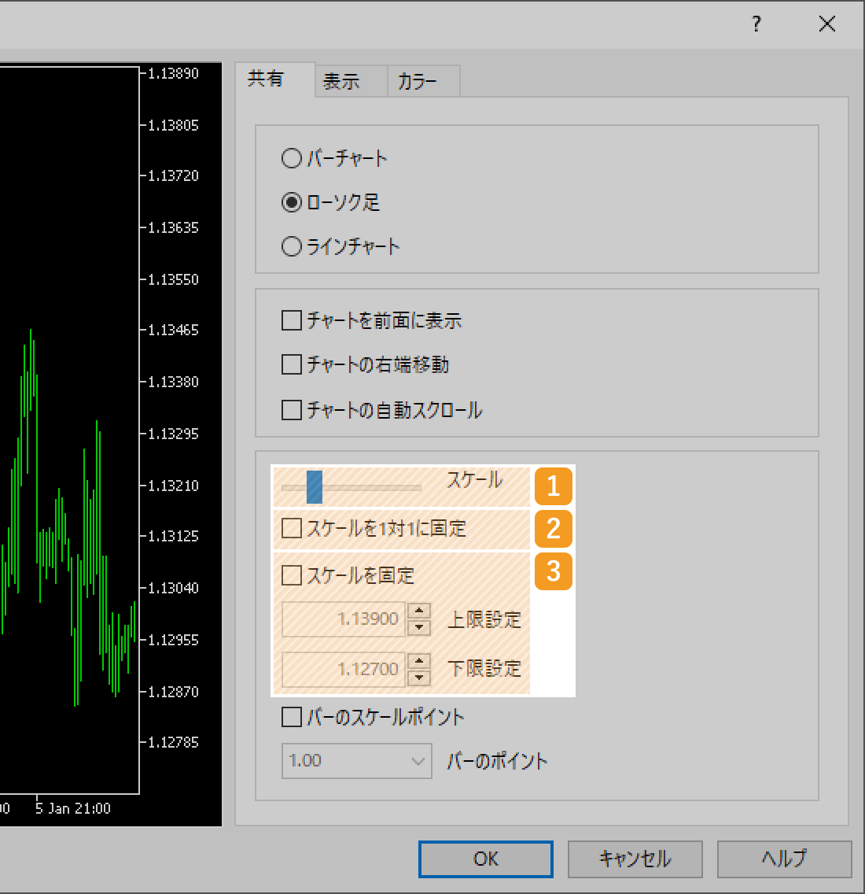Decrease 下限設定 with down arrow
865x894 pixels.
419,678
